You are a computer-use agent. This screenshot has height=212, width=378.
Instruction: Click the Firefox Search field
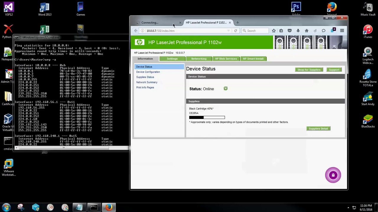click(255, 31)
